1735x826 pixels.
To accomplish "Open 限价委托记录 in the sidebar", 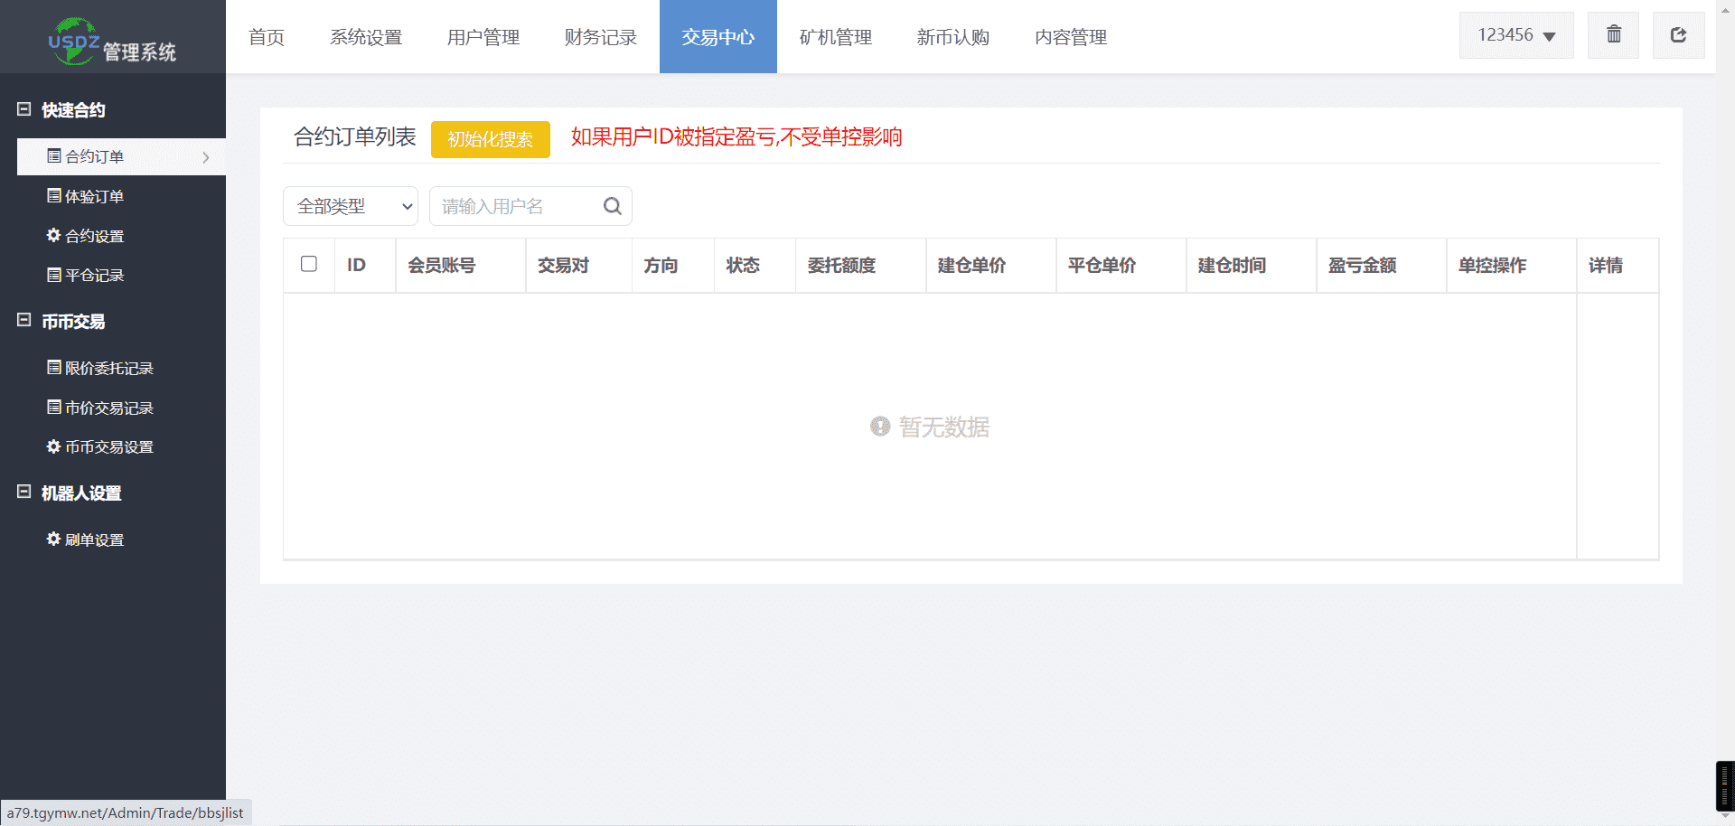I will pos(100,369).
